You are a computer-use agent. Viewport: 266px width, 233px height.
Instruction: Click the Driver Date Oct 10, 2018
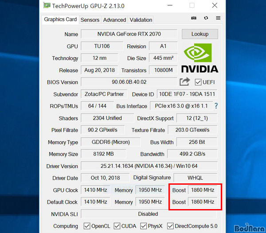coord(105,178)
